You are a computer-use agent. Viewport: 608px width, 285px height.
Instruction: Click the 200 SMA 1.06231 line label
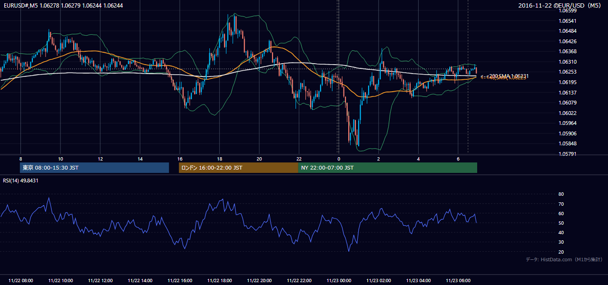tap(508, 76)
